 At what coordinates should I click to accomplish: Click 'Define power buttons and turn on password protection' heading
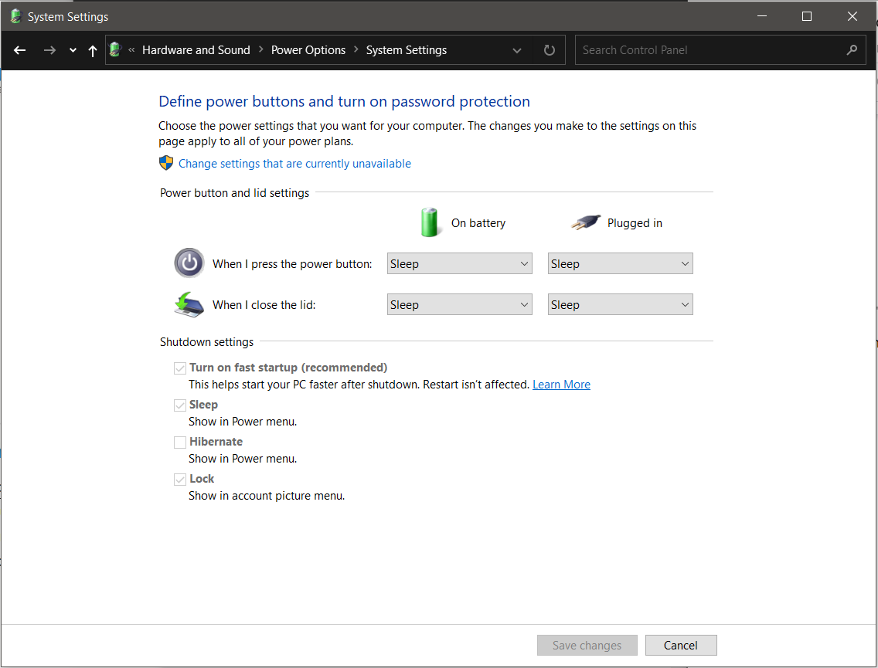click(345, 101)
